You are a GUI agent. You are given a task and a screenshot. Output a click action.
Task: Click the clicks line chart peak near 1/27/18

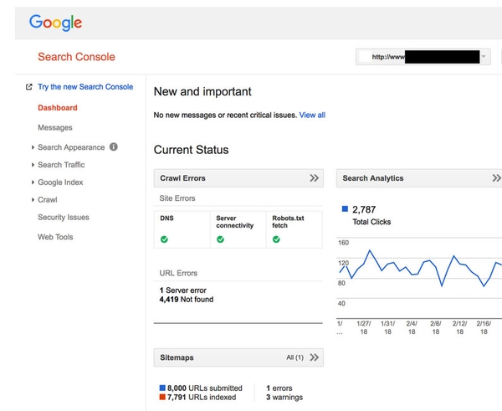pyautogui.click(x=370, y=250)
